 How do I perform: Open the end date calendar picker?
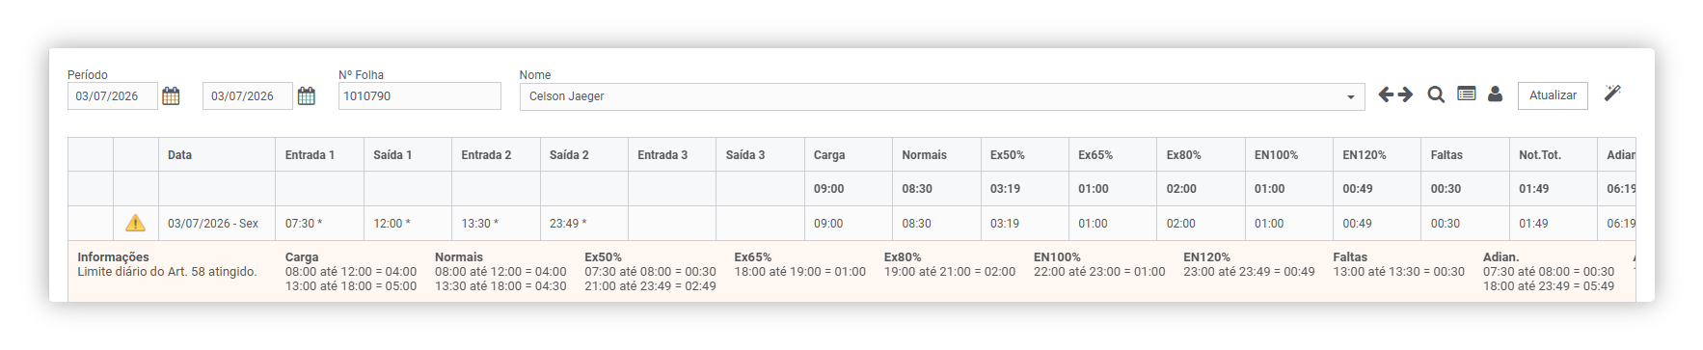[x=307, y=95]
